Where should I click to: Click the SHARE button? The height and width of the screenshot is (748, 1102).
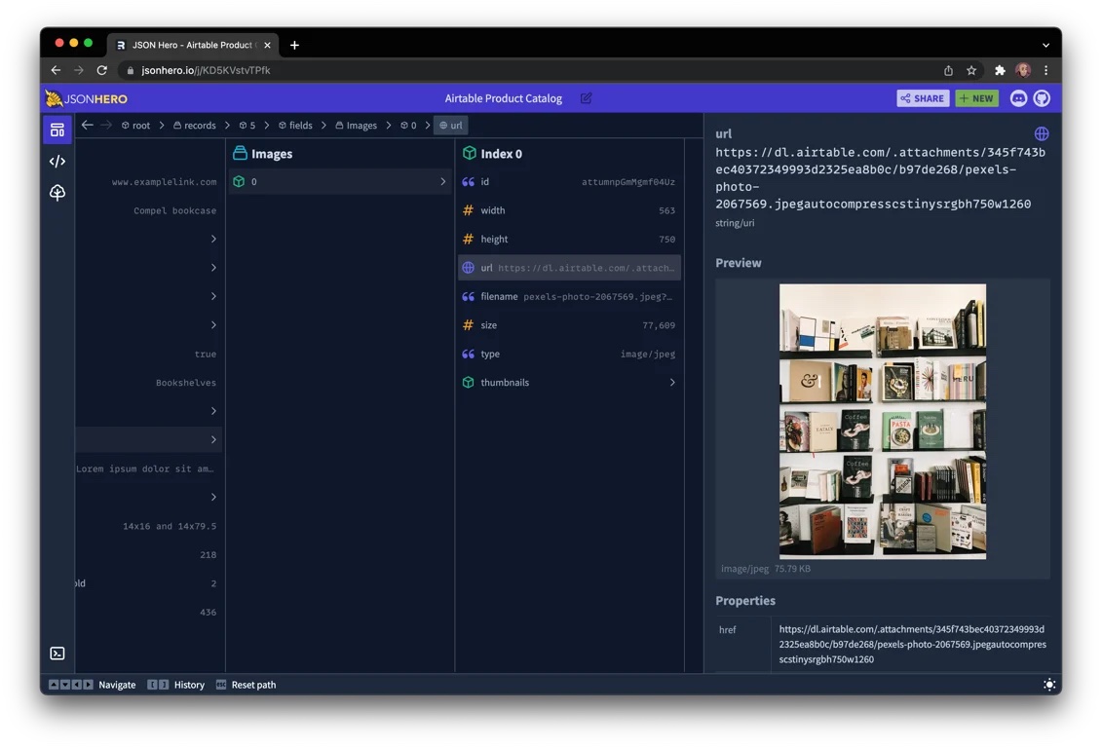(922, 98)
